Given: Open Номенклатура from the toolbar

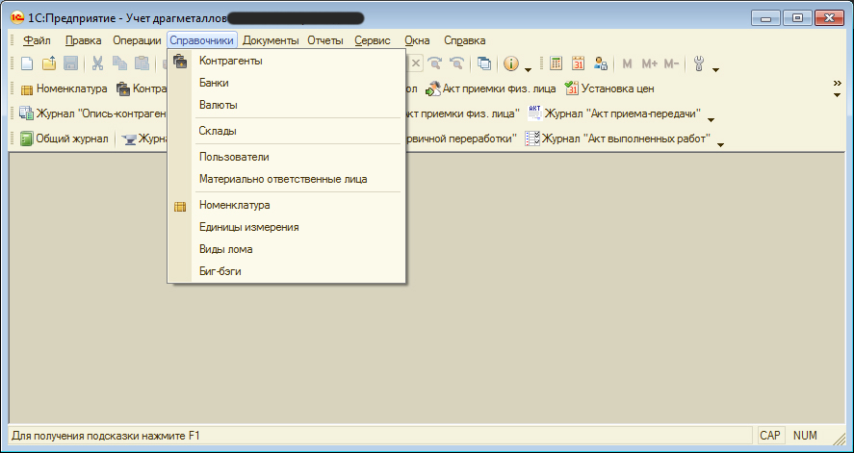Looking at the screenshot, I should (x=64, y=88).
